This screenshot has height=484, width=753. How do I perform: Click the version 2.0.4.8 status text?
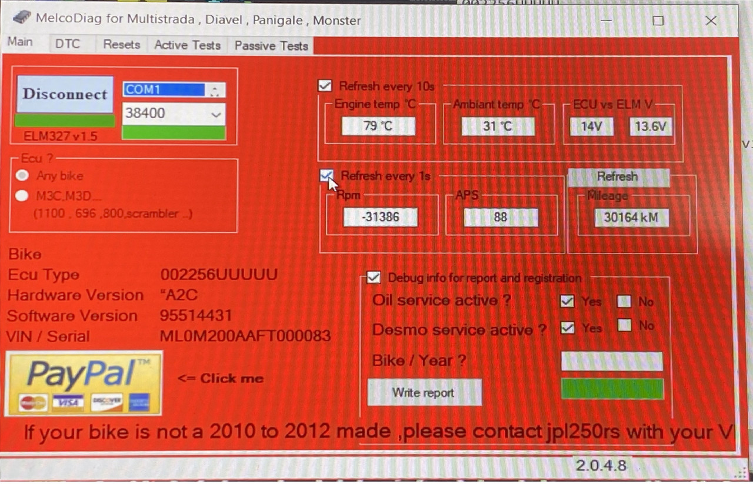pos(601,466)
